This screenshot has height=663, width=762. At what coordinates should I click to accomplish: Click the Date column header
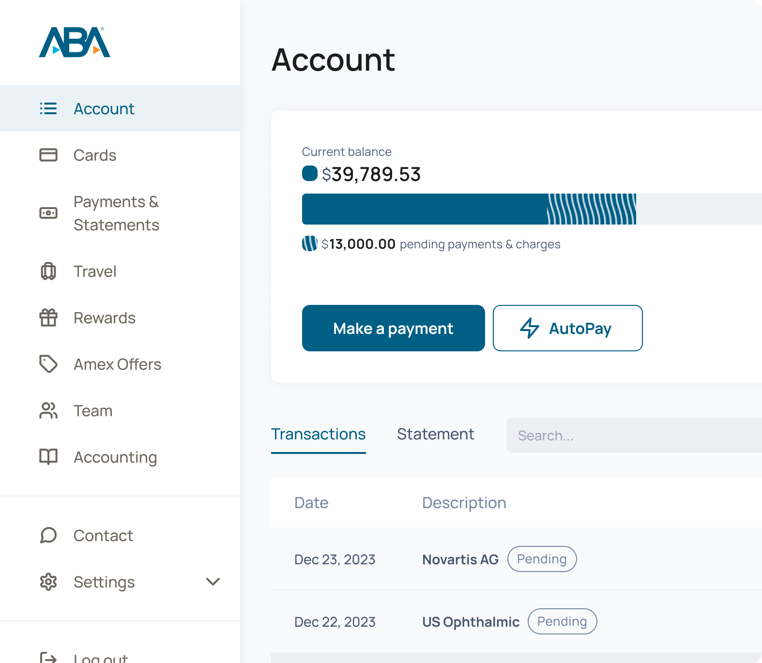click(311, 503)
